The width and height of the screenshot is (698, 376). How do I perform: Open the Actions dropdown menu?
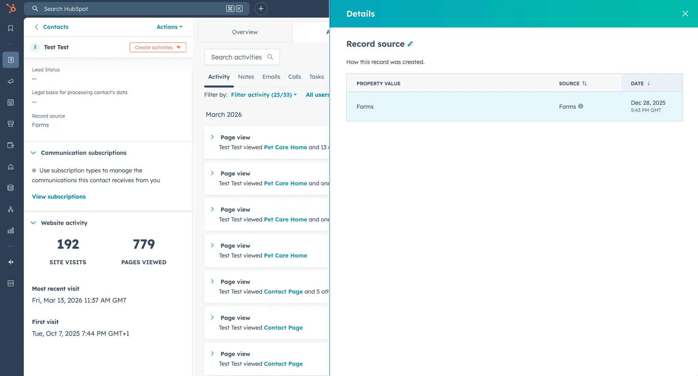169,27
